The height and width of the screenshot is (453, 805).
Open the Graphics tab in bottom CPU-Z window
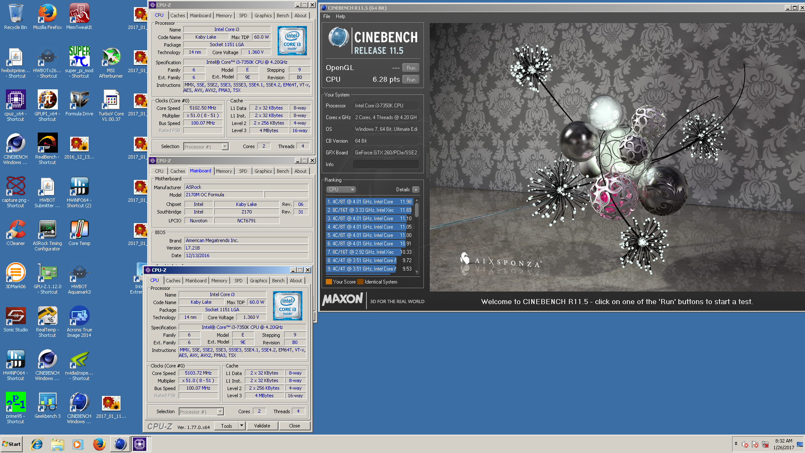pyautogui.click(x=259, y=281)
